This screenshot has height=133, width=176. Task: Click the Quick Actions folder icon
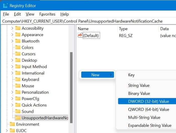click(x=18, y=105)
